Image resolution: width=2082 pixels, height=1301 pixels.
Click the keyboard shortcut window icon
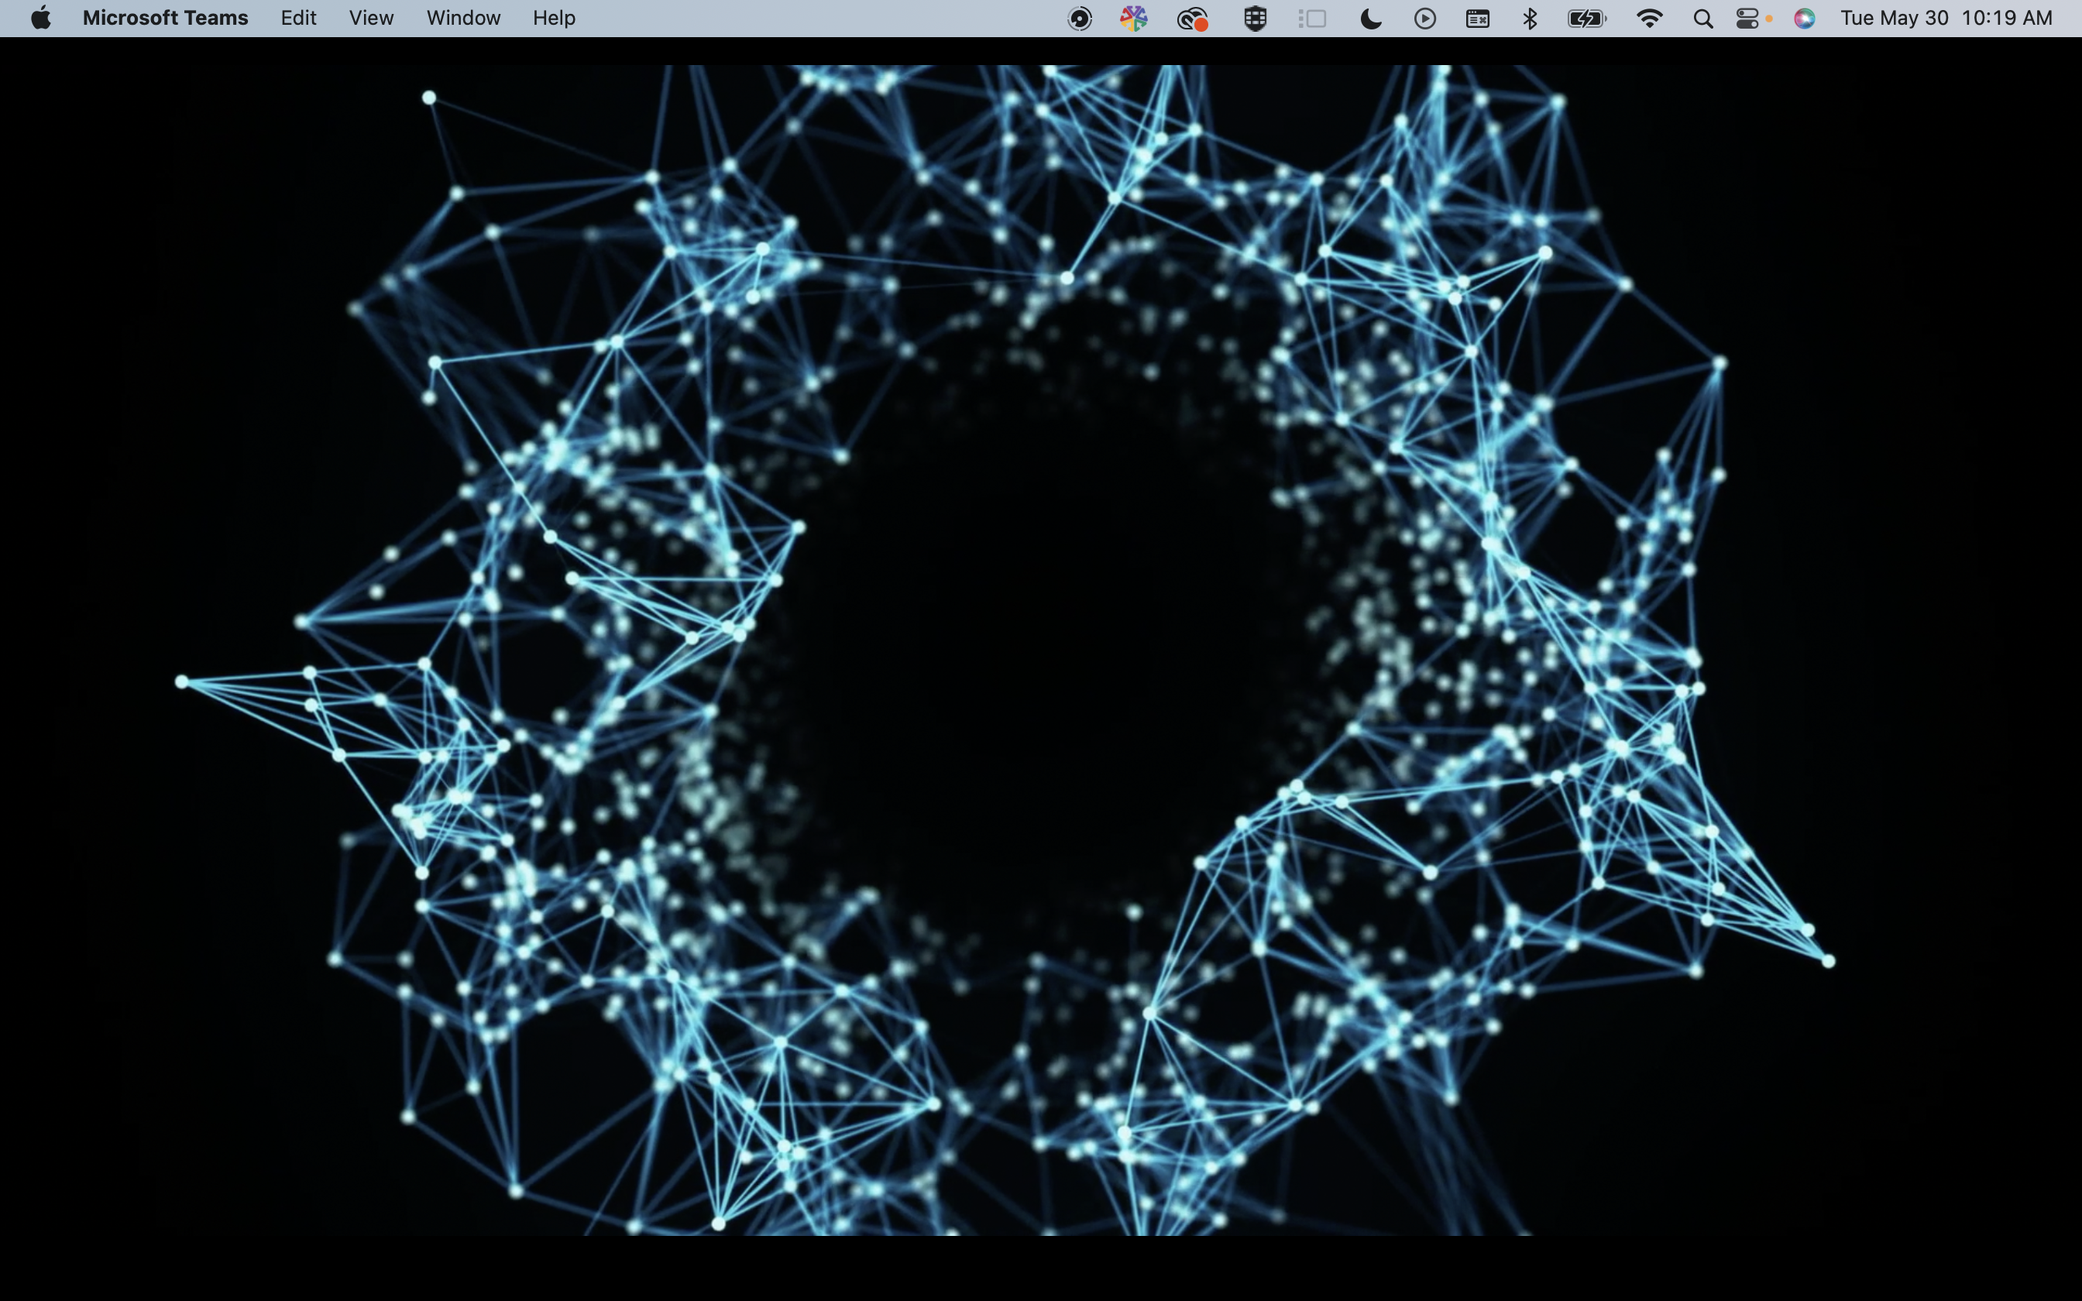click(1478, 18)
